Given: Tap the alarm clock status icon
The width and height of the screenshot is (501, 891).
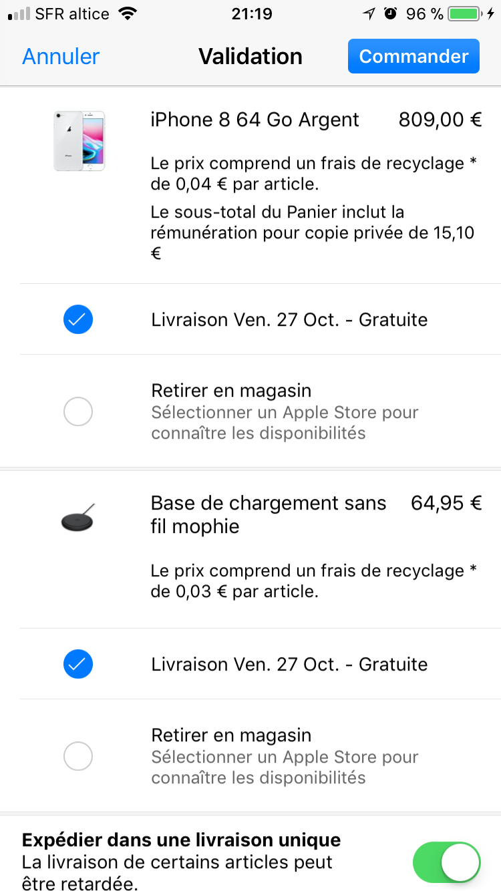Looking at the screenshot, I should [391, 13].
